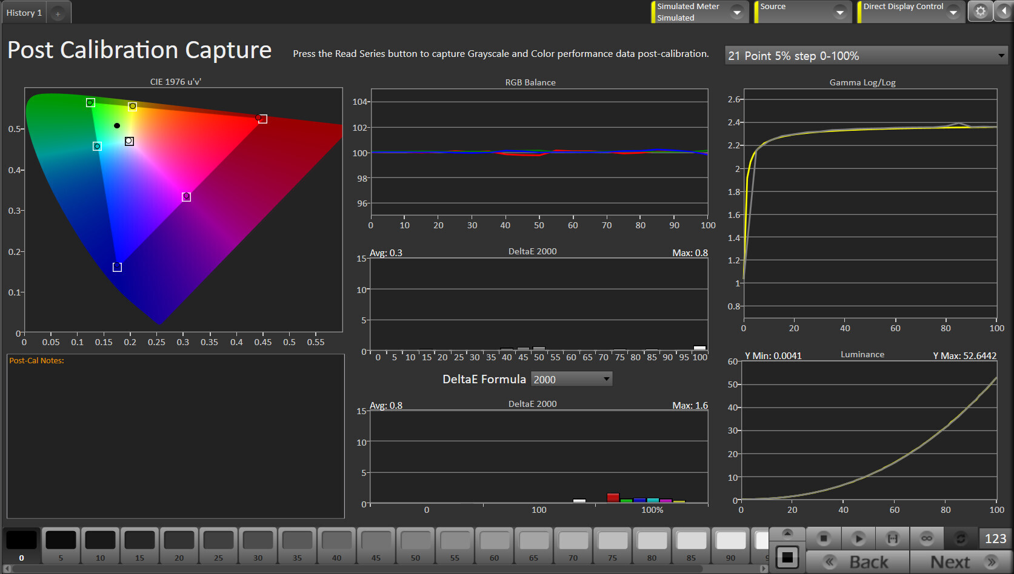Select the 0 percent gray patch
1014x574 pixels.
coord(21,546)
